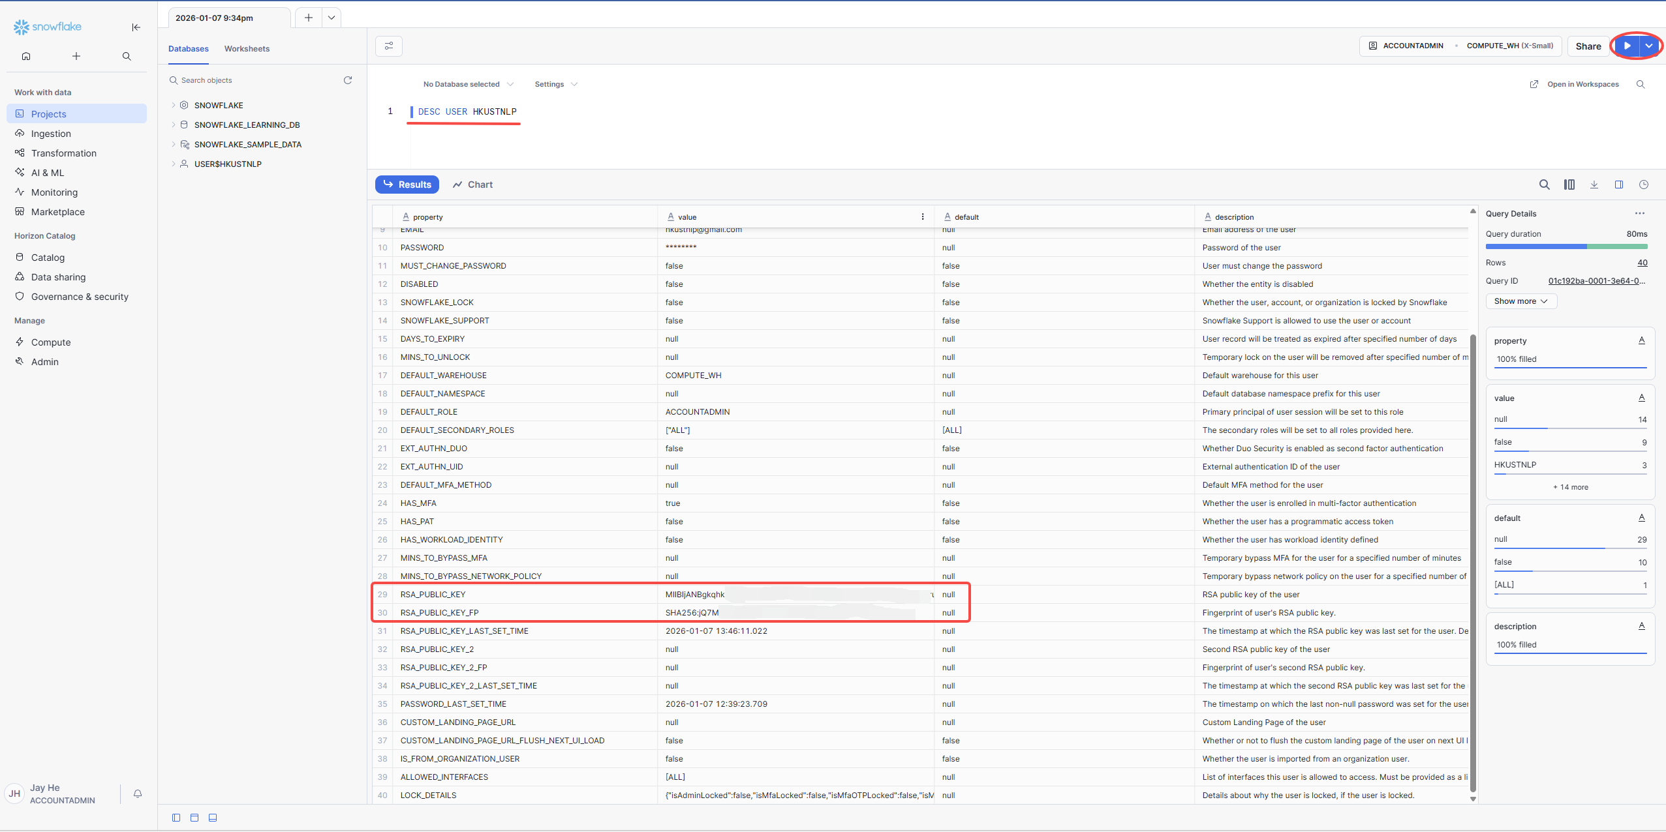Expand SNOWFLAKE_LEARNING_DB tree node
Image resolution: width=1666 pixels, height=832 pixels.
173,125
